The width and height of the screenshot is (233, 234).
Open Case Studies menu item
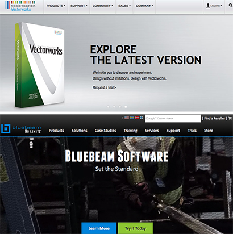coord(106,131)
